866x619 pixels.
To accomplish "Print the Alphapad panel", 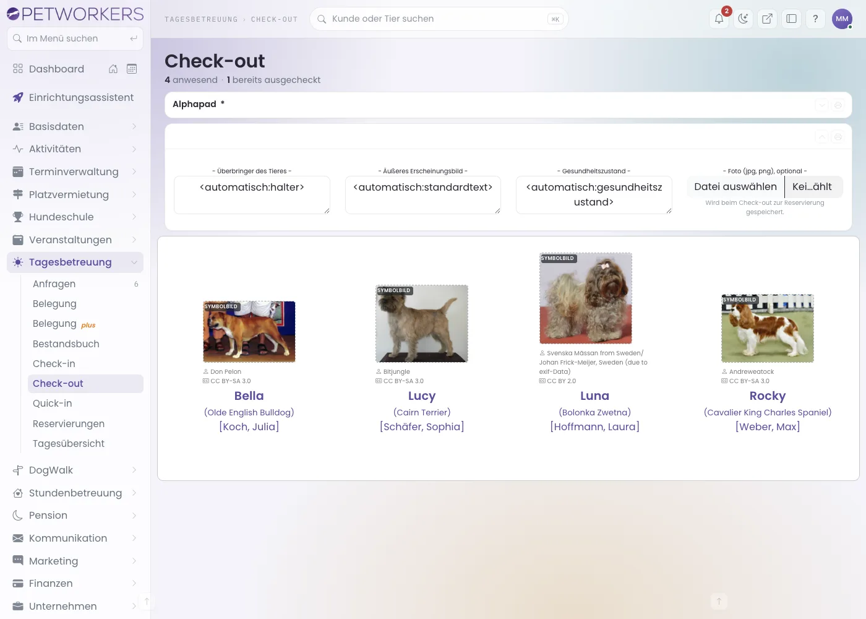I will pyautogui.click(x=838, y=105).
